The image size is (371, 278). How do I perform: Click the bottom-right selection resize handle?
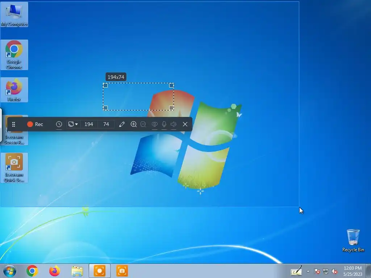click(171, 108)
